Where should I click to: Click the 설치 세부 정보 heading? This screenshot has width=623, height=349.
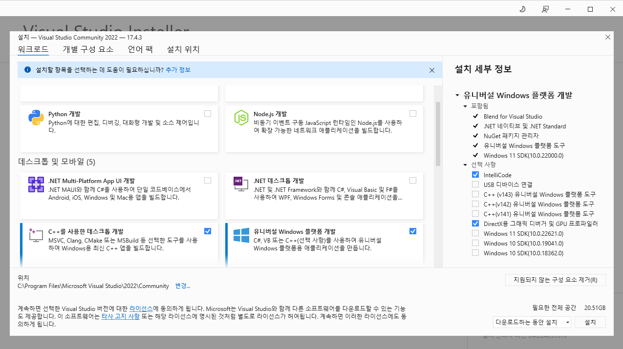(483, 69)
